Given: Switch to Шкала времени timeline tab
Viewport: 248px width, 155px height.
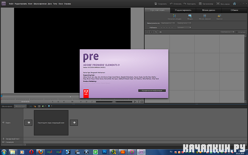Looking at the screenshot, I should pos(7,107).
